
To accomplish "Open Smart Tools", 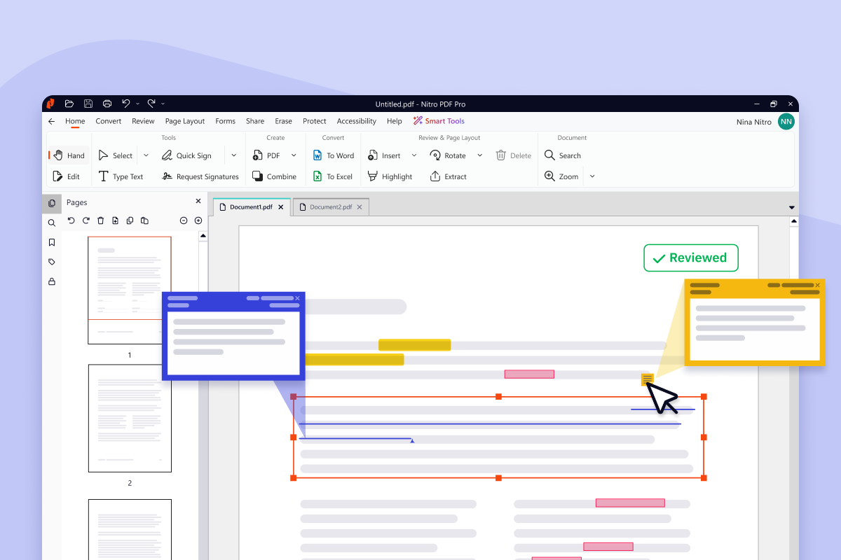I will (x=439, y=121).
